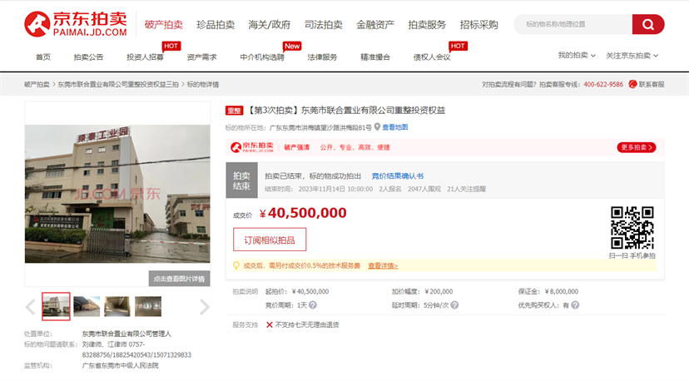Screen dimensions: 689x381
Task: Show next thumbnails with right arrow
Action: click(205, 307)
